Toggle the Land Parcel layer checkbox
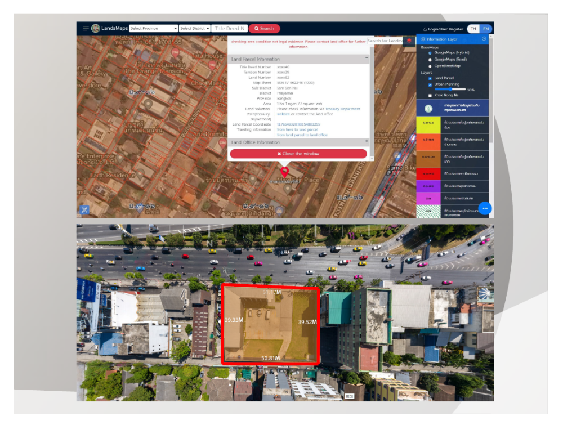 (430, 78)
